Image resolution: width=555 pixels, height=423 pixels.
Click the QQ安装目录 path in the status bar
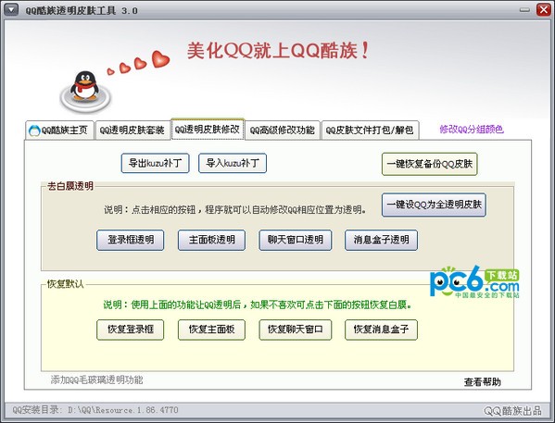click(x=95, y=410)
